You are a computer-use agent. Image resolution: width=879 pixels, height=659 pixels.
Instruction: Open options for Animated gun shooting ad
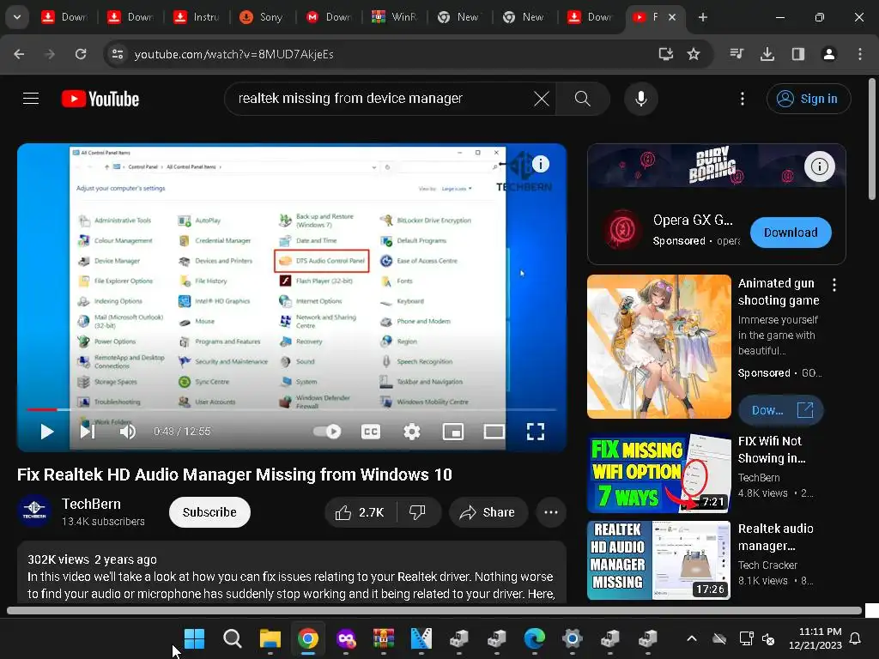click(834, 285)
